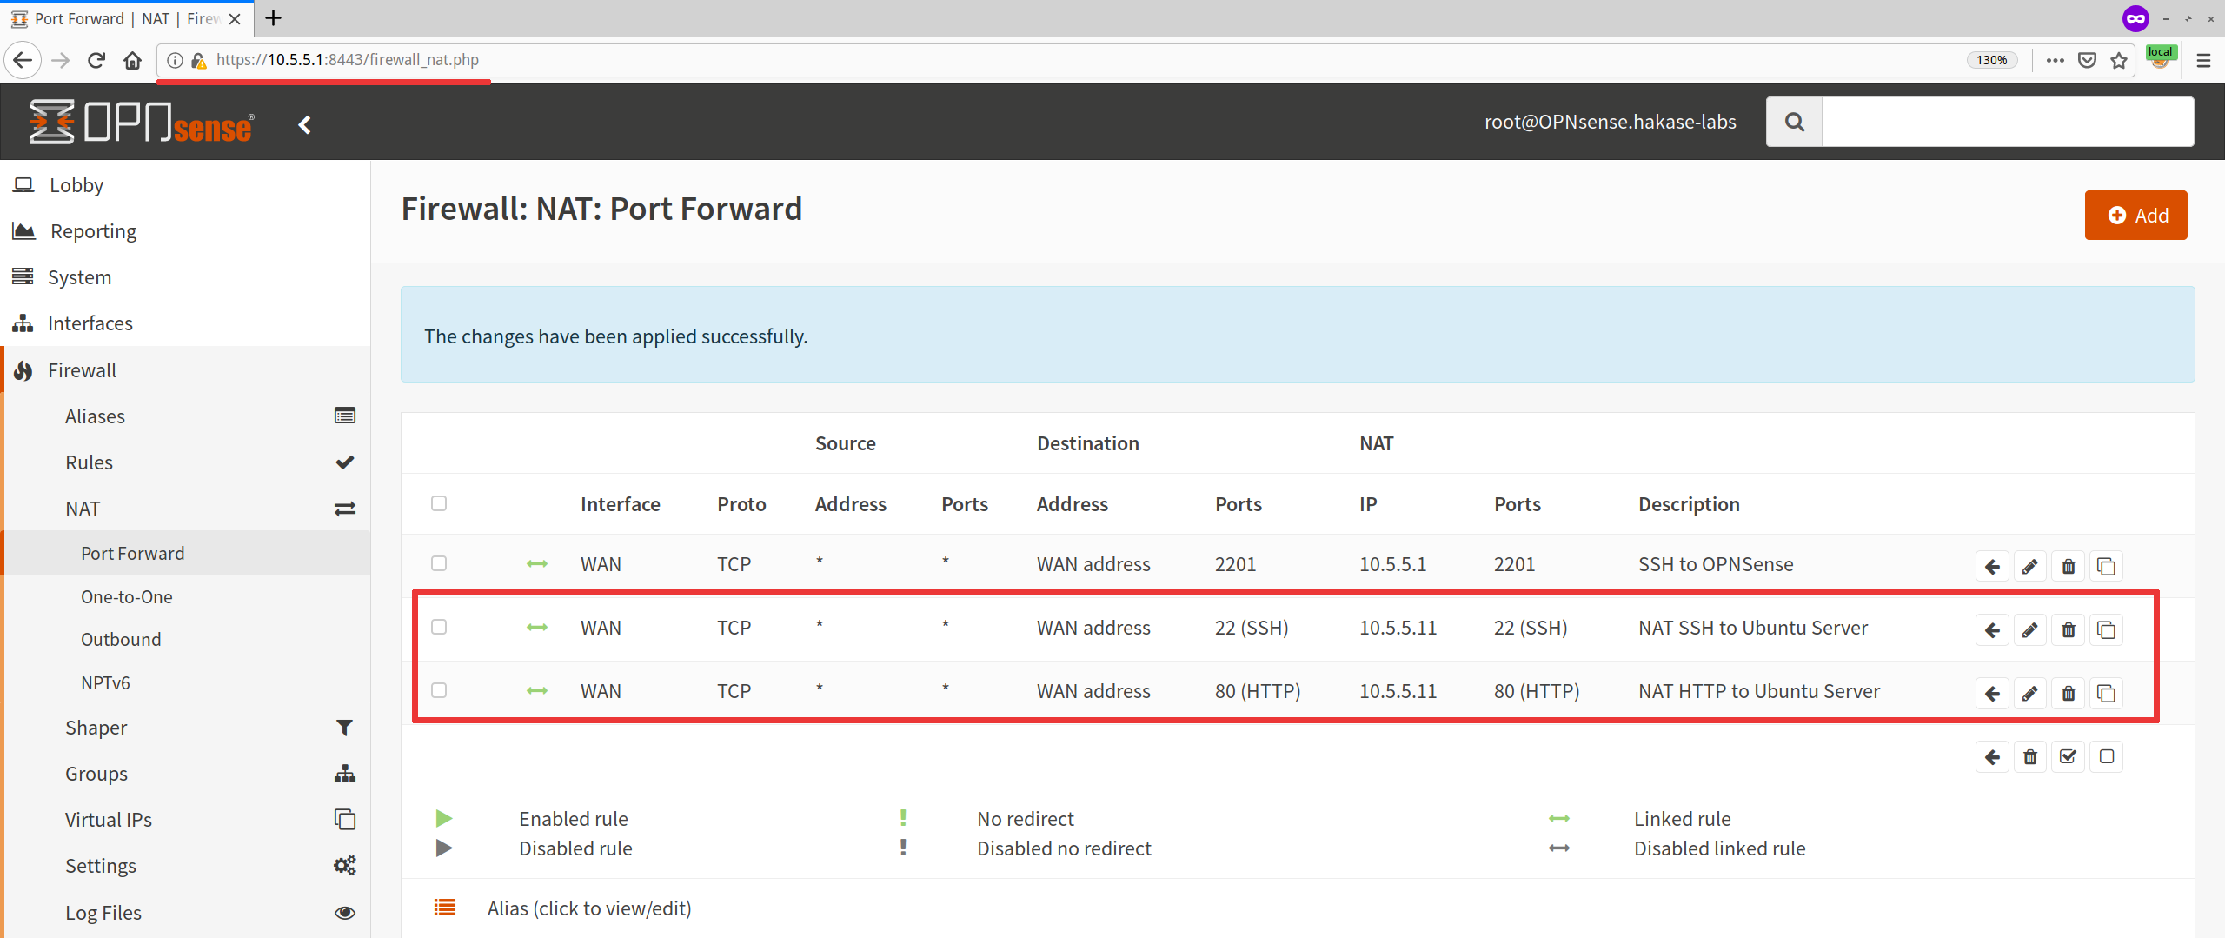
Task: Click into the top search input field
Action: [2007, 122]
